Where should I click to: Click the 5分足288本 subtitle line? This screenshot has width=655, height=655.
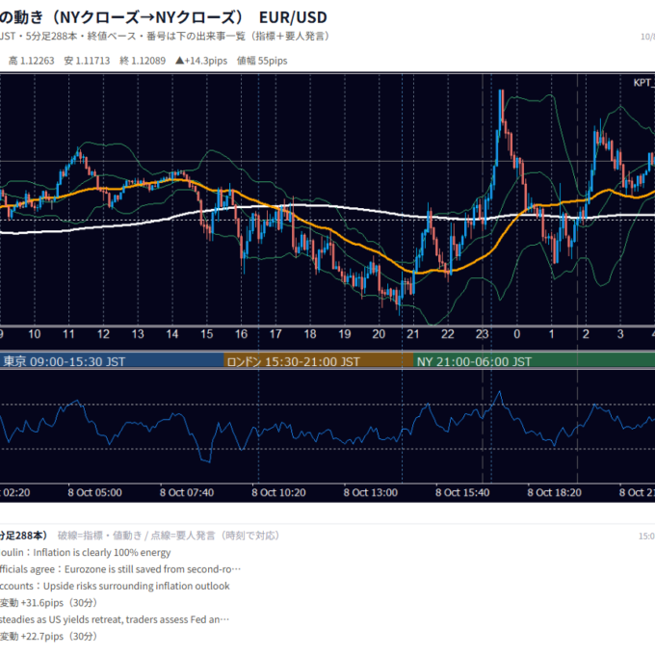click(x=165, y=37)
